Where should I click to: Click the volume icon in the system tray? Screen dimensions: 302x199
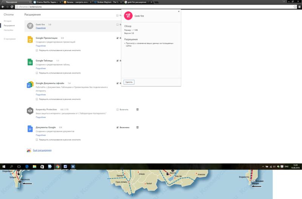click(x=274, y=167)
